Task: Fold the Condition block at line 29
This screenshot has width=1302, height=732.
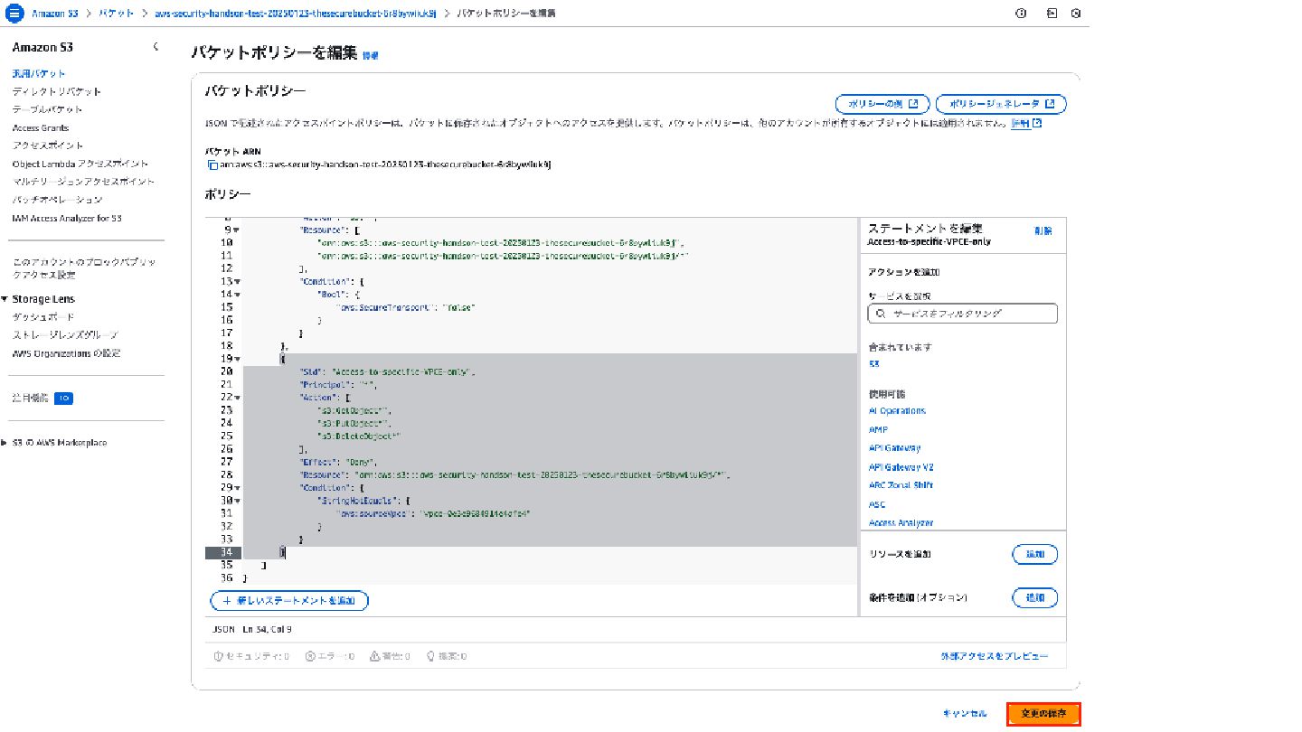Action: [x=237, y=487]
